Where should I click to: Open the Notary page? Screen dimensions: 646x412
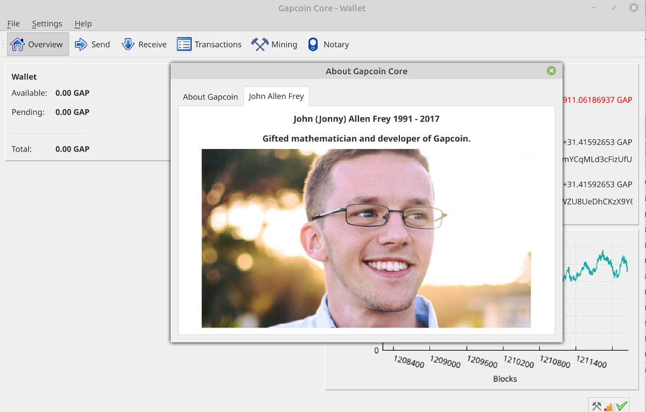click(328, 44)
